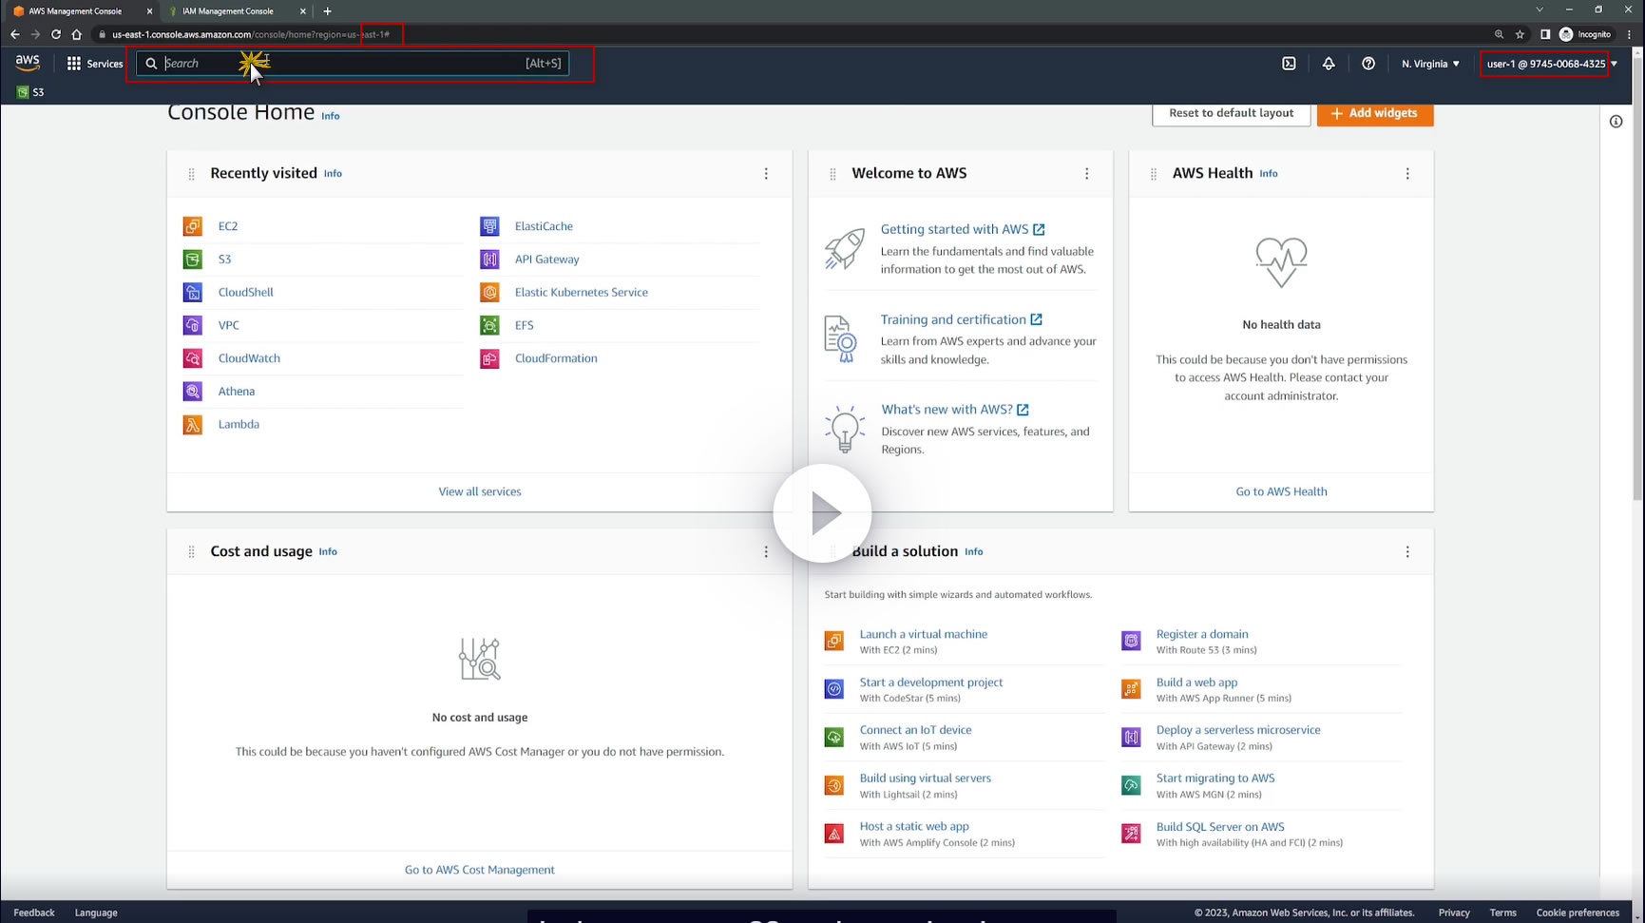Image resolution: width=1645 pixels, height=923 pixels.
Task: Open Feedback in the footer
Action: tap(34, 913)
